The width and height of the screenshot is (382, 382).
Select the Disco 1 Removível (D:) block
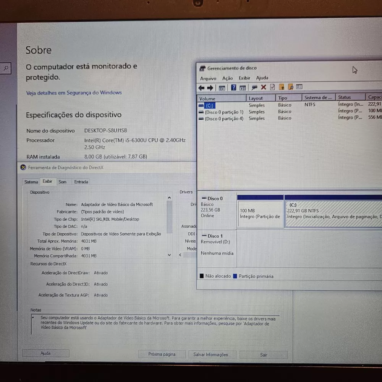coord(217,248)
